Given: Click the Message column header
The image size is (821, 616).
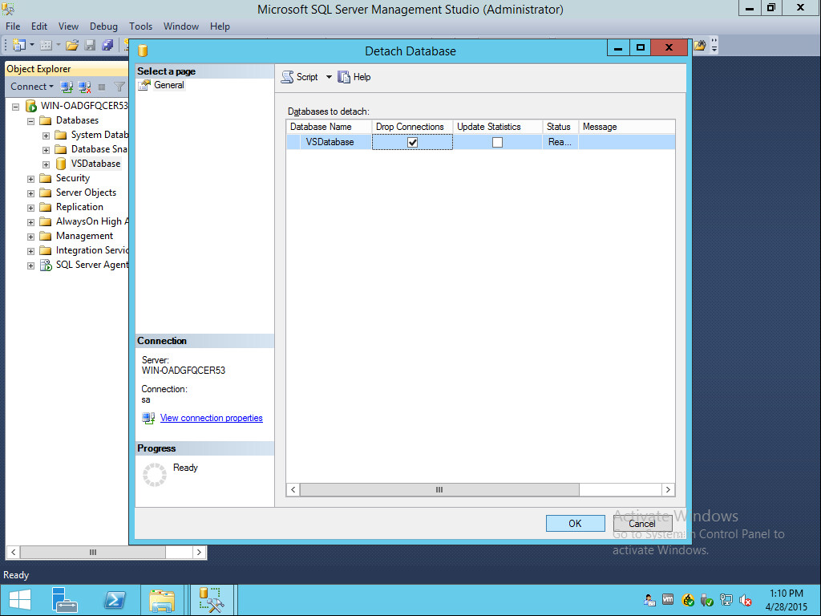Looking at the screenshot, I should 627,127.
